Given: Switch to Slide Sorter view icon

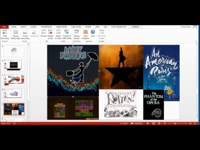Looking at the screenshot, I should [153, 123].
